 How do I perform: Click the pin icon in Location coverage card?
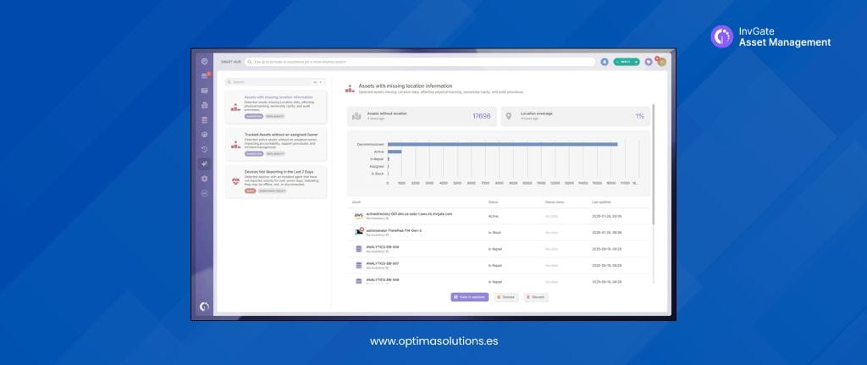click(x=509, y=116)
